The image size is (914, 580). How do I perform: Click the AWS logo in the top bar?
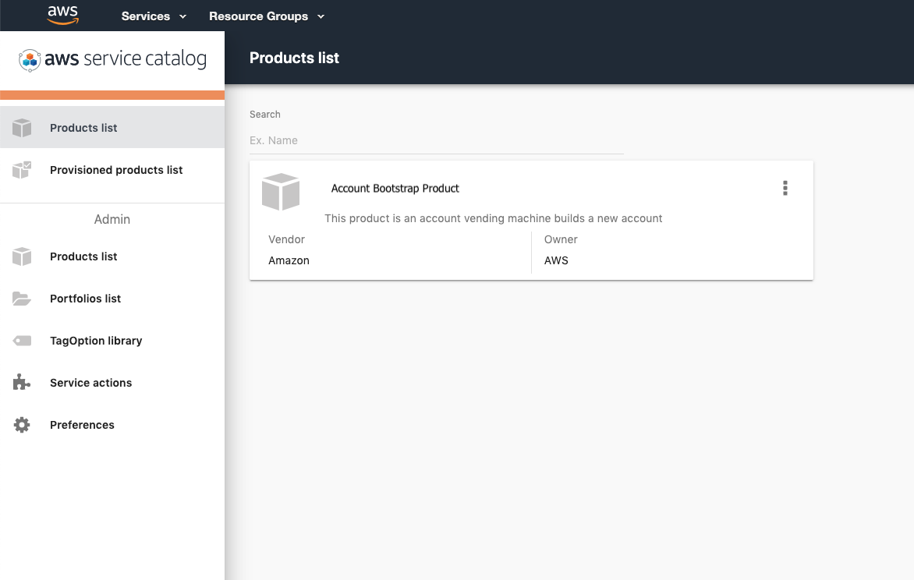pos(63,15)
